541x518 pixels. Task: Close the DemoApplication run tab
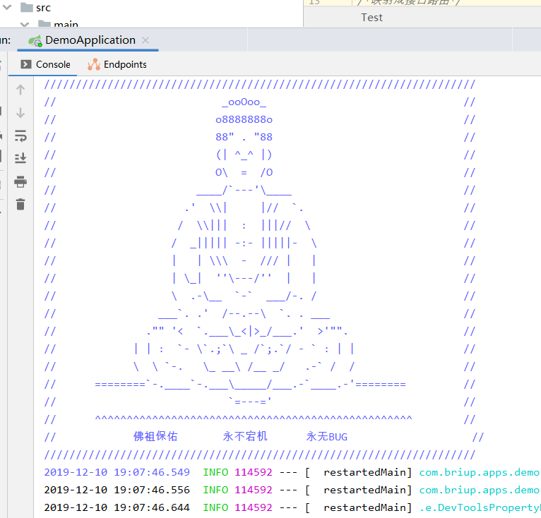(145, 40)
